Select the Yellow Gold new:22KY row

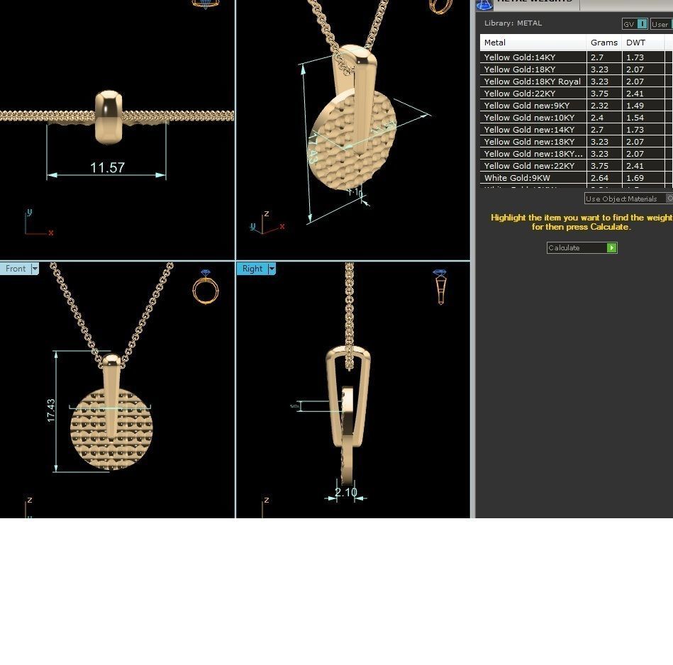[x=576, y=165]
